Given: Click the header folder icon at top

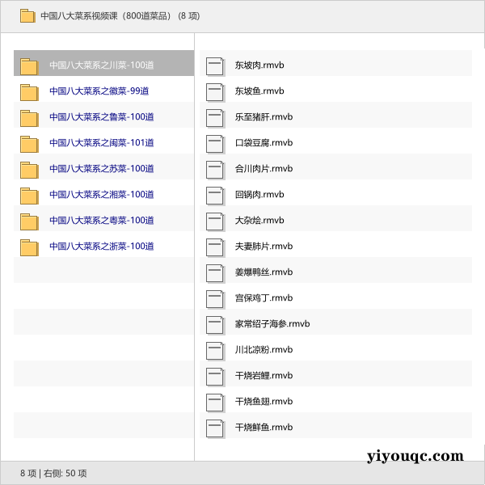Looking at the screenshot, I should pyautogui.click(x=27, y=15).
